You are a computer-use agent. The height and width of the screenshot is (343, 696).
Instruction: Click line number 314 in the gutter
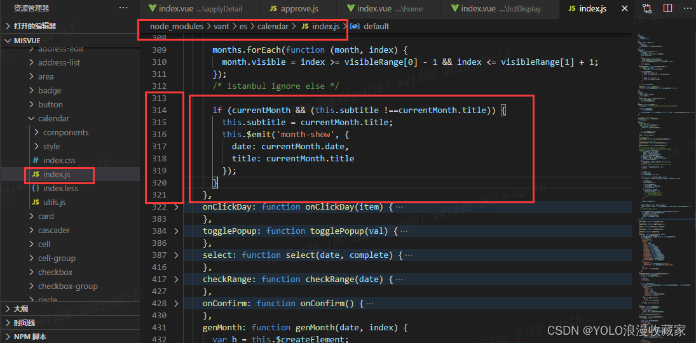159,110
